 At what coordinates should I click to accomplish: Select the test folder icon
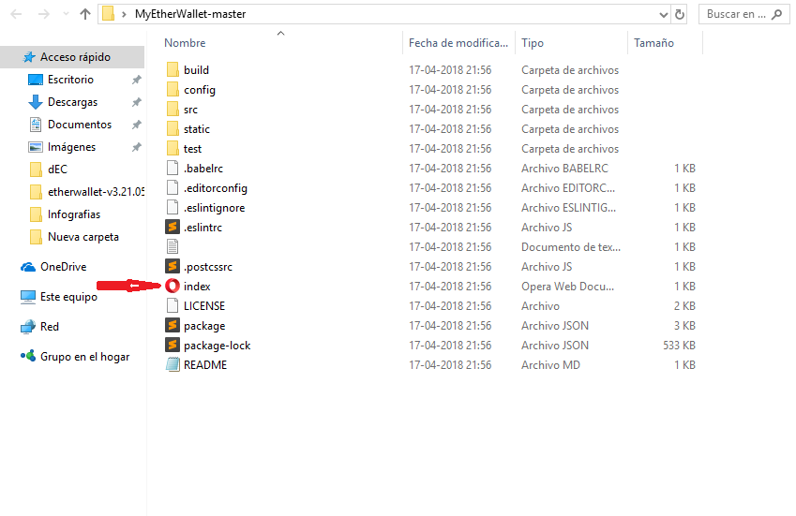pyautogui.click(x=173, y=149)
